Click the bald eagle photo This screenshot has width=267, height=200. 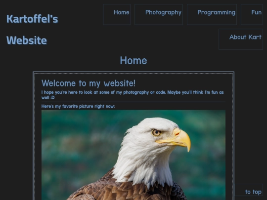tap(133, 155)
